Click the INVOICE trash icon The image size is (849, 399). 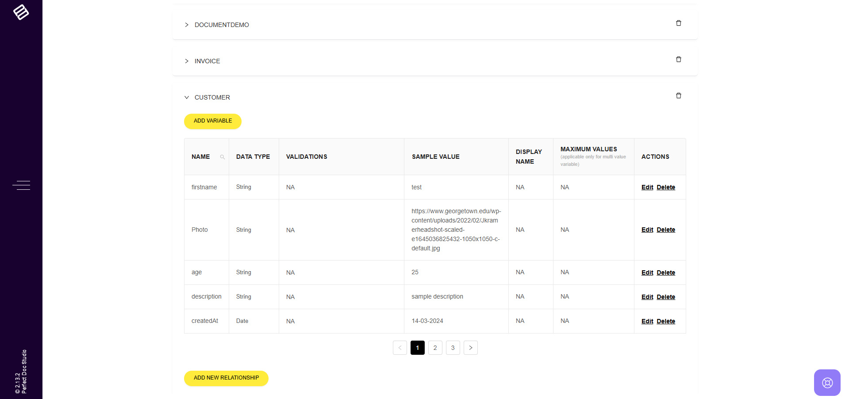coord(678,60)
